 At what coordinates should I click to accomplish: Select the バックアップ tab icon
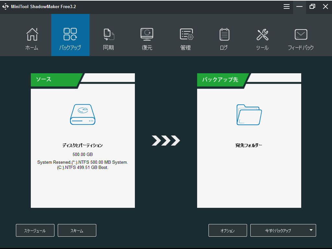70,34
